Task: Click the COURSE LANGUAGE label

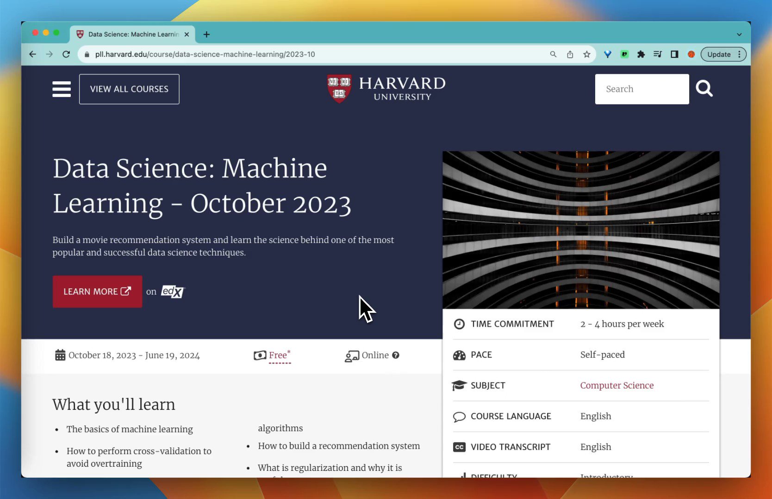Action: pos(511,416)
